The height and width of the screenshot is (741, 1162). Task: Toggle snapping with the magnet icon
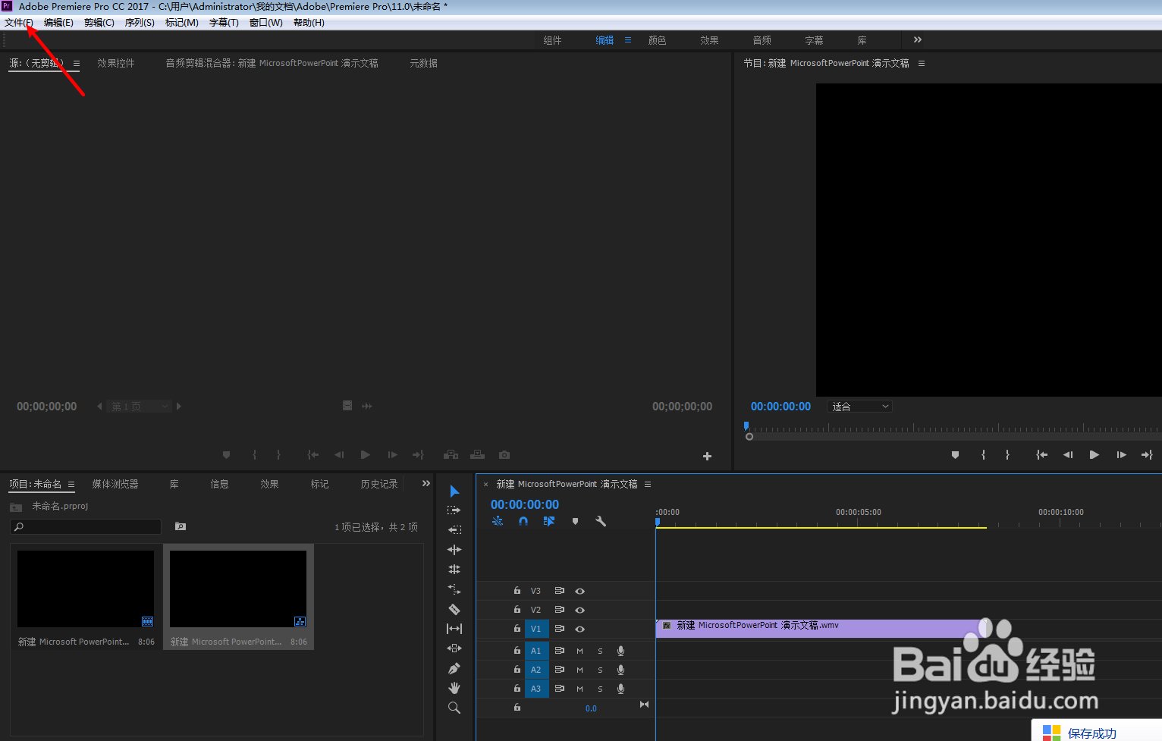click(523, 521)
